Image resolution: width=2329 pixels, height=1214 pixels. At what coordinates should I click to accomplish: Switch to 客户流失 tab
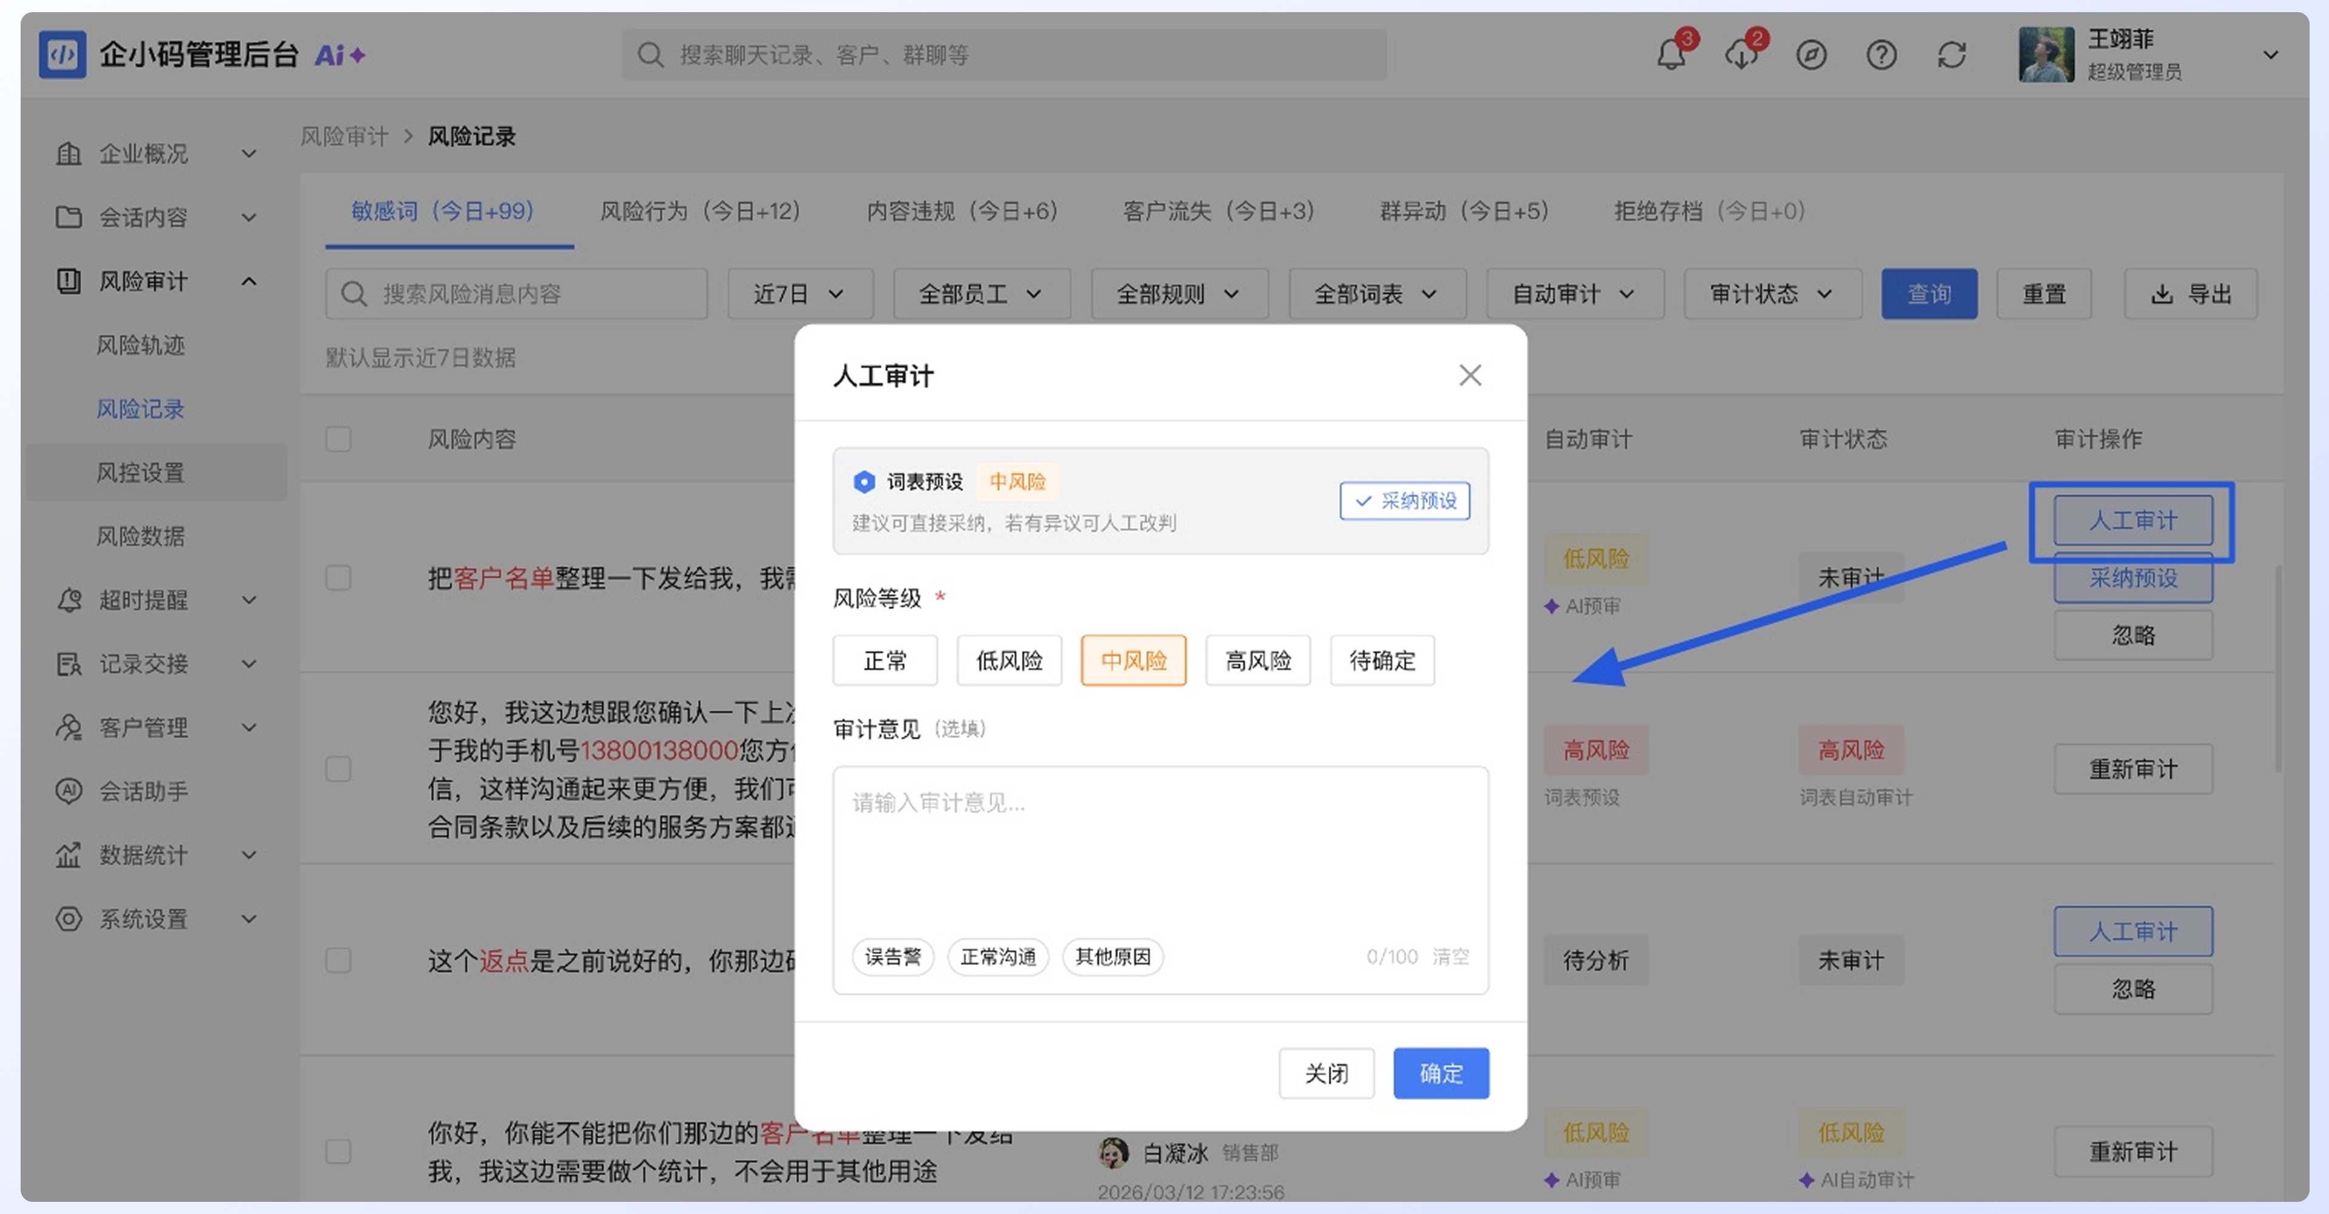(1218, 212)
